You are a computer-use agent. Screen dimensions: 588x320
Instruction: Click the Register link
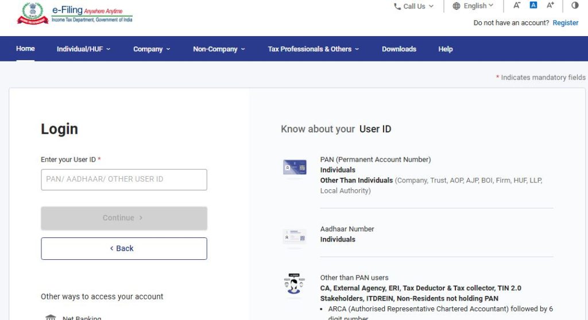tap(566, 23)
